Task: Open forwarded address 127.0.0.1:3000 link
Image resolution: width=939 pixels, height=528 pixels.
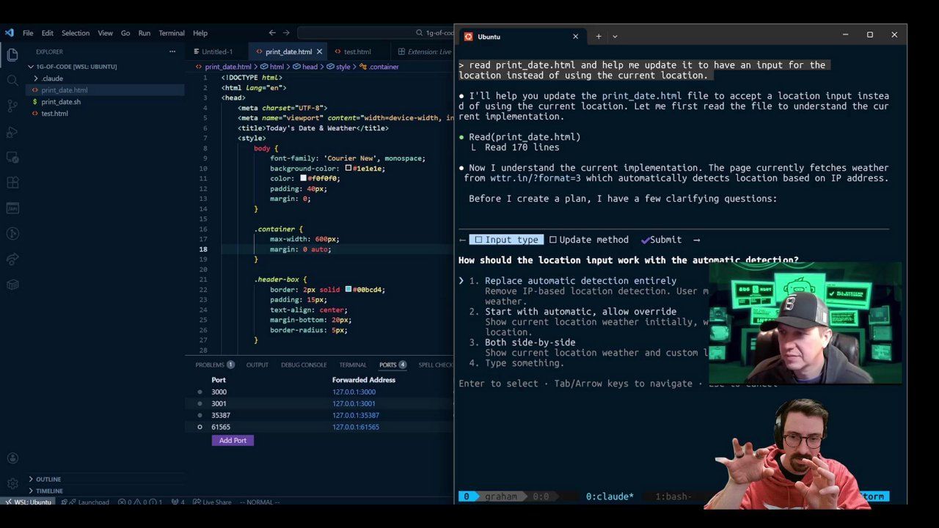Action: [354, 392]
